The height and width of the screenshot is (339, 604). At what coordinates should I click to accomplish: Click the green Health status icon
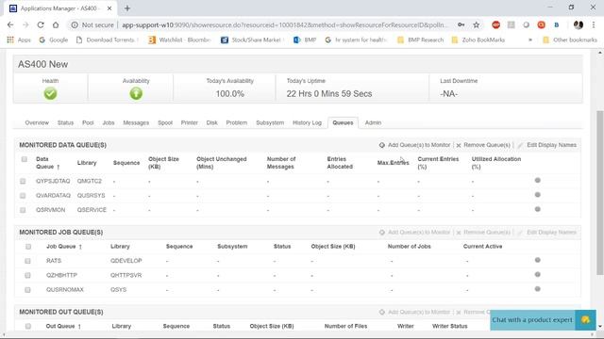(50, 93)
